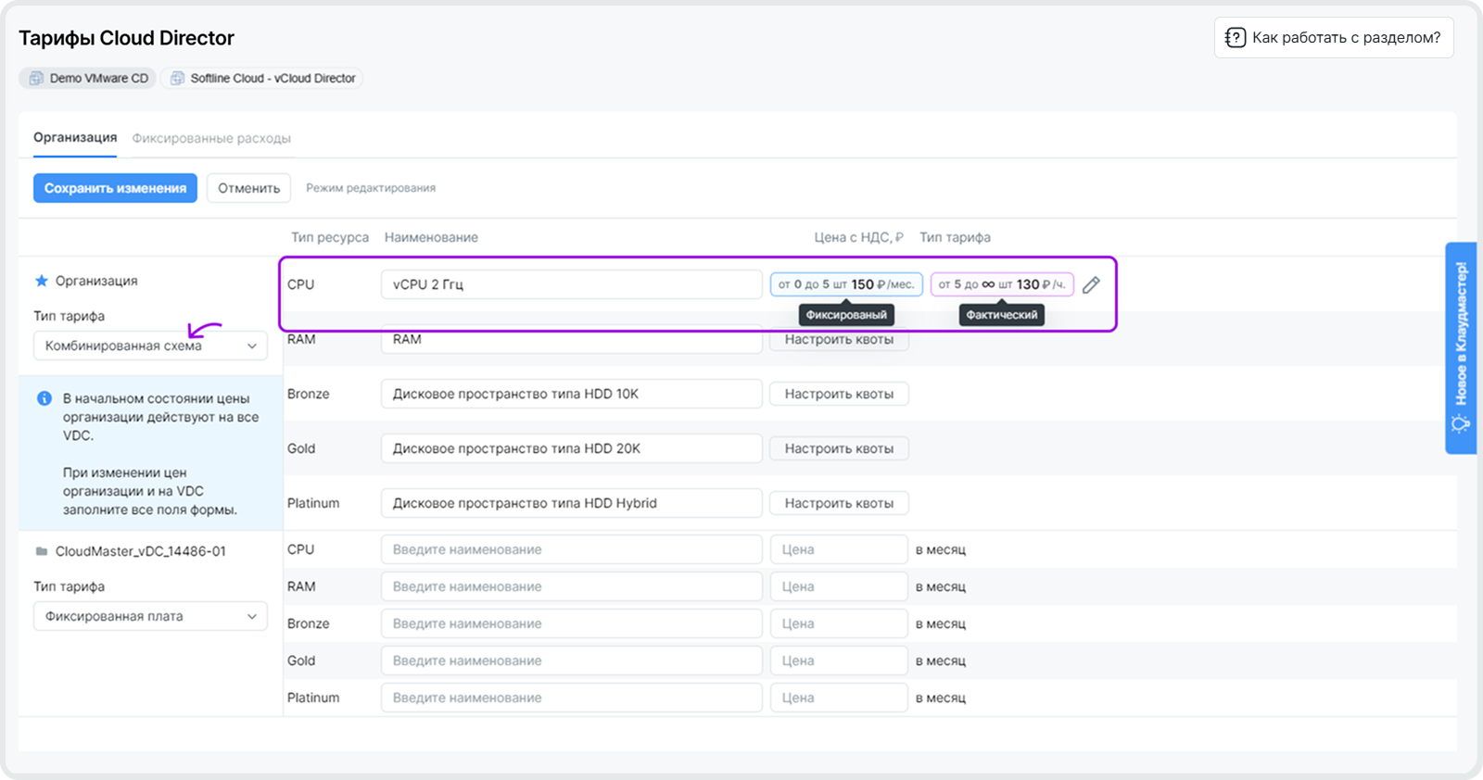Select the Организация tab

click(75, 138)
